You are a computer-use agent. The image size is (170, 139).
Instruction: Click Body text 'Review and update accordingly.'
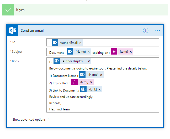tap(71, 97)
